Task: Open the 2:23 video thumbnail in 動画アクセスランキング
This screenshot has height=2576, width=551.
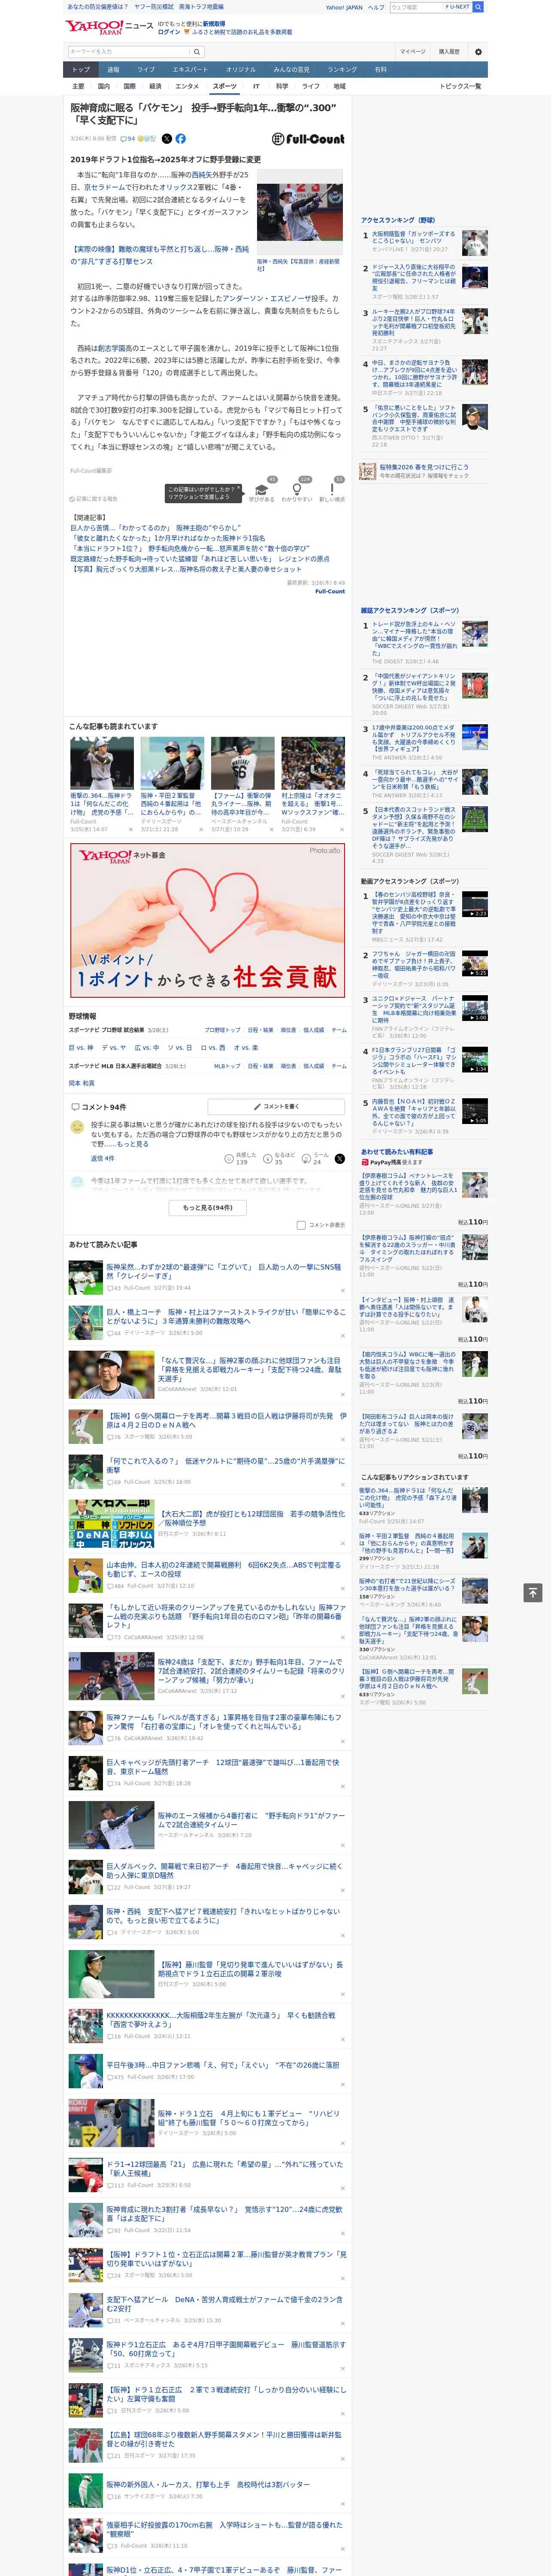Action: point(475,904)
